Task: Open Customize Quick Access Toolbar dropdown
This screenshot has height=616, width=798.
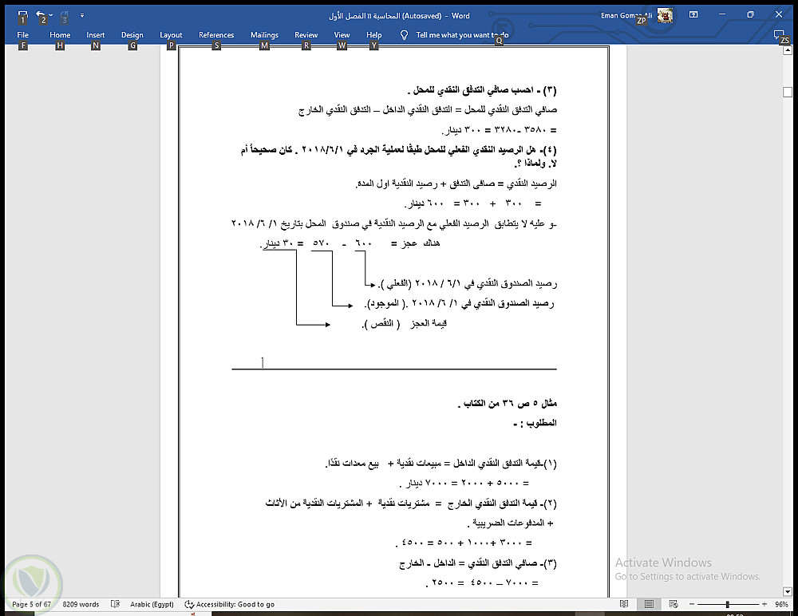Action: [82, 15]
